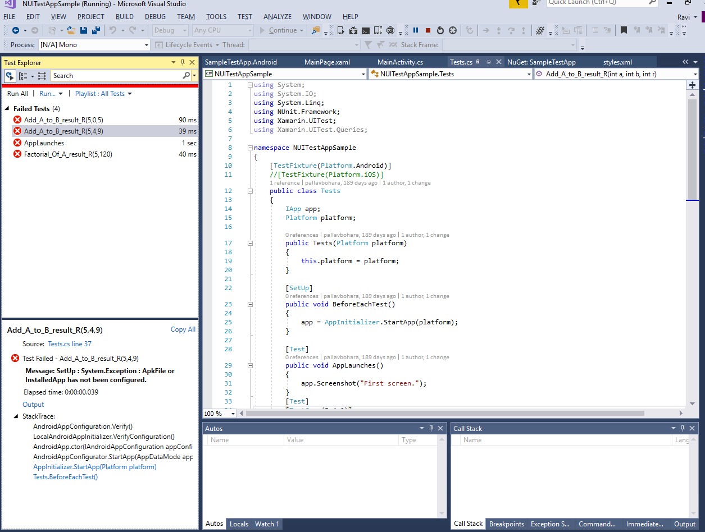
Task: Click the Output link in test details
Action: coord(33,405)
